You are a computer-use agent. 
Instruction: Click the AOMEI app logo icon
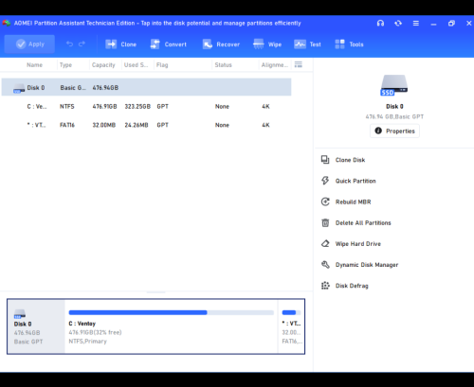pyautogui.click(x=7, y=23)
